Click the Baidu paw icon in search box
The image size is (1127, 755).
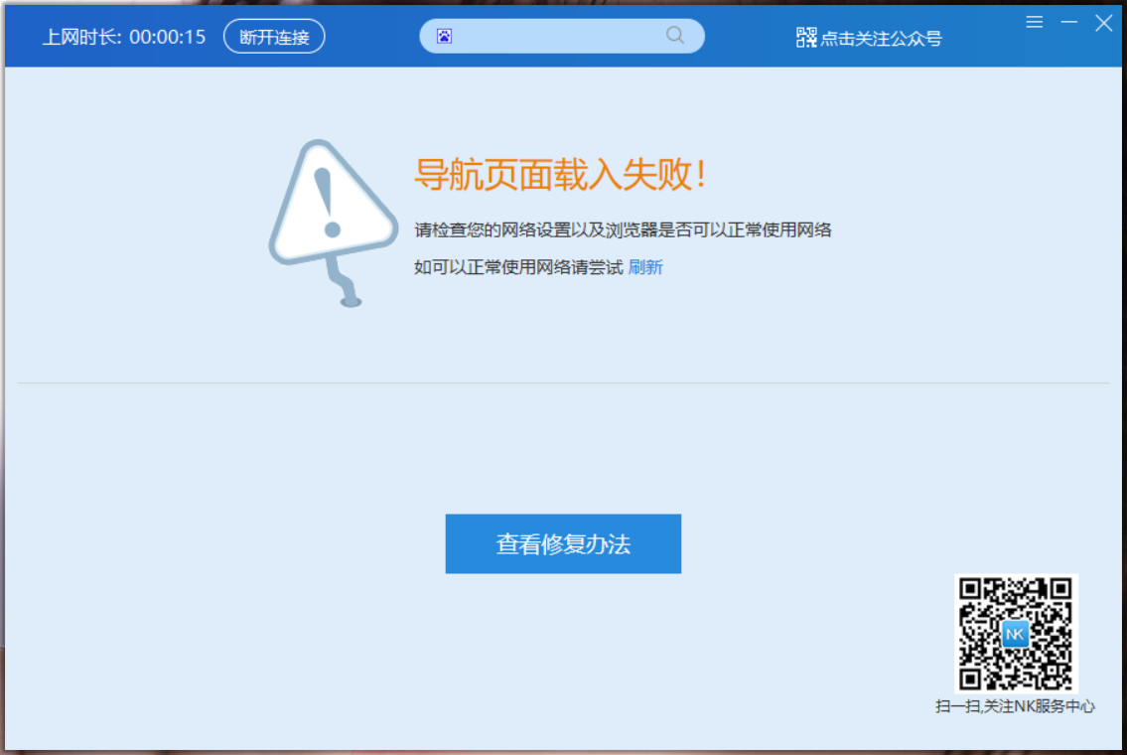(444, 36)
